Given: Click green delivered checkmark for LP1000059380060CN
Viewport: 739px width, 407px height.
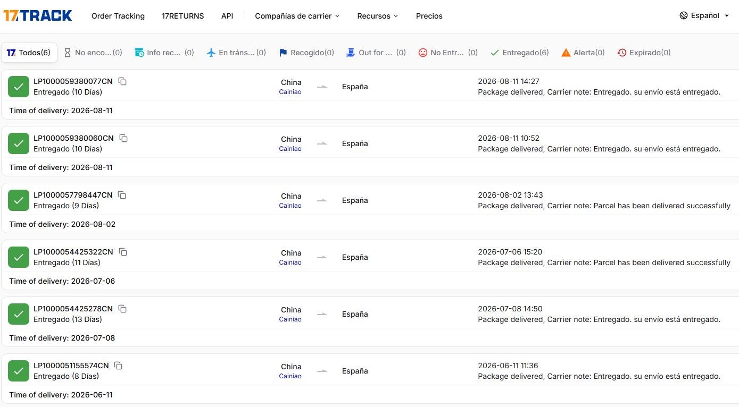Looking at the screenshot, I should pos(19,143).
